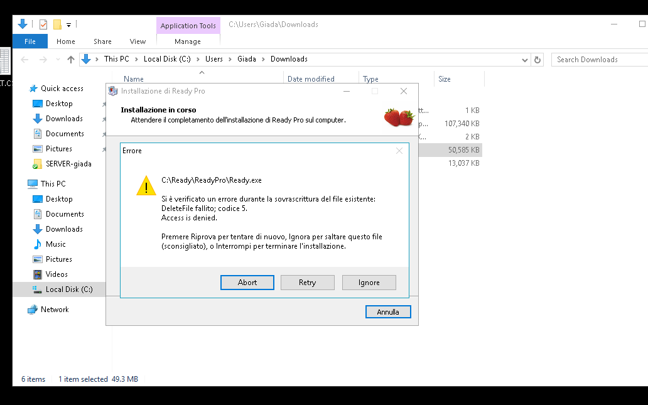Click the 107,340 KB file size cell
The height and width of the screenshot is (405, 648).
(x=462, y=124)
